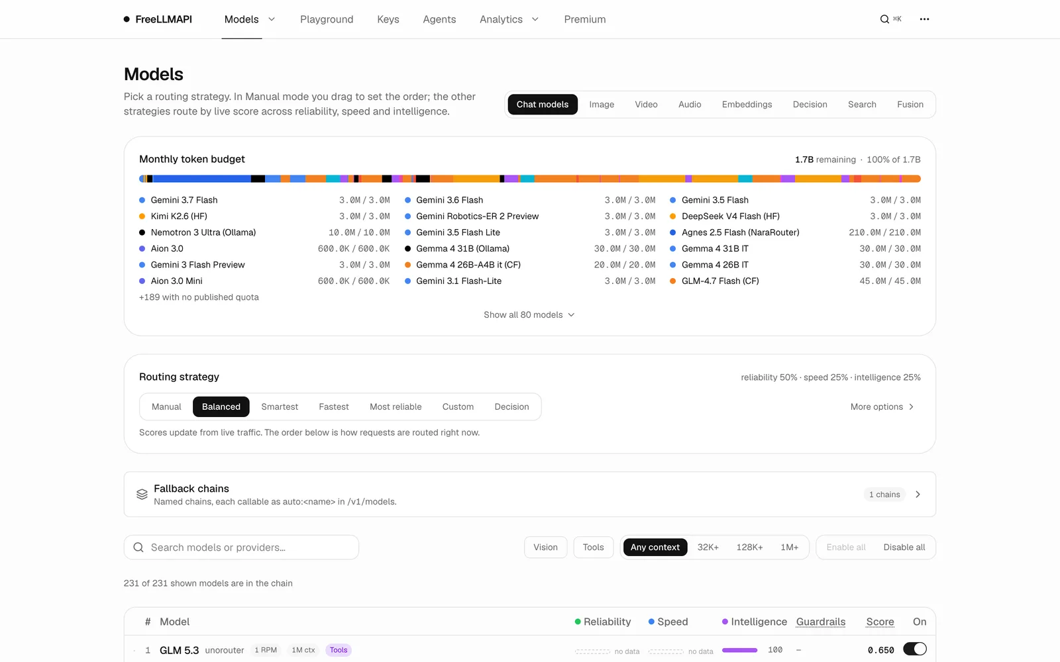This screenshot has height=662, width=1060.
Task: Filter by 128K+ context
Action: pos(750,547)
